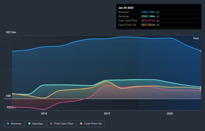Click the Revenue row label in tooltip
The height and width of the screenshot is (131, 205).
124,12
